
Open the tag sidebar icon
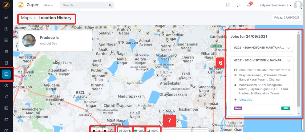coord(7,97)
